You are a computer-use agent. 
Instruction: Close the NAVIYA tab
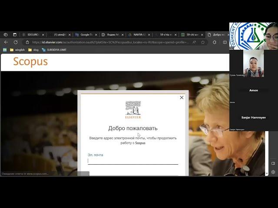(x=149, y=35)
